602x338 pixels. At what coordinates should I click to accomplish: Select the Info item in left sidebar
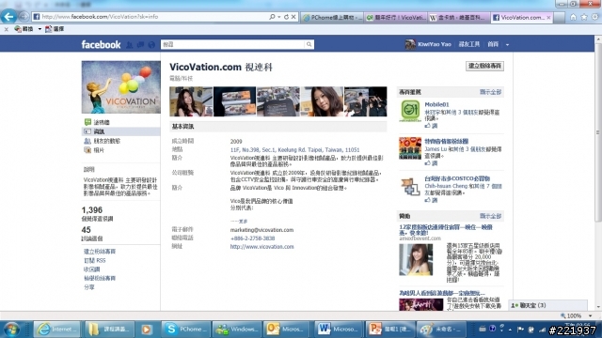pyautogui.click(x=121, y=131)
